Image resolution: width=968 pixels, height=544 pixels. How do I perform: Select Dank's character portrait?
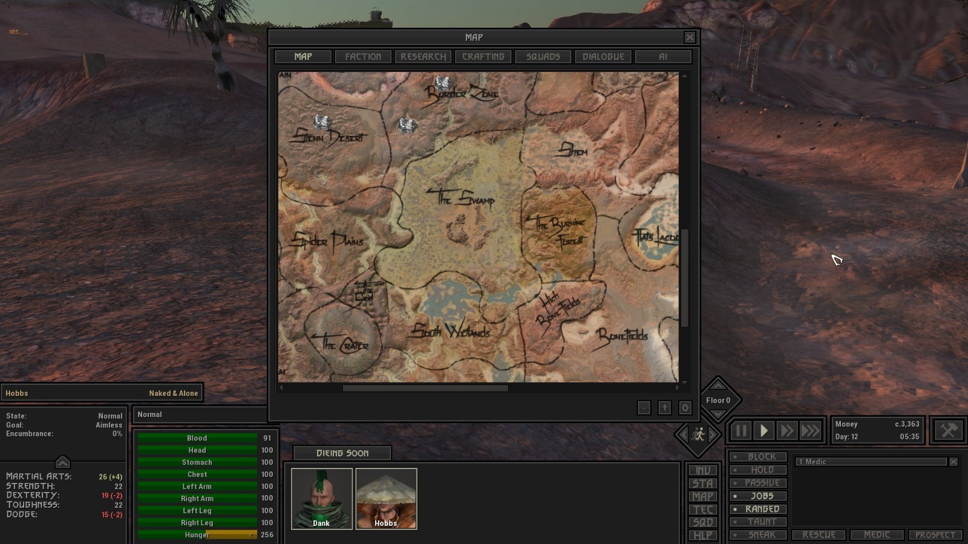[321, 499]
